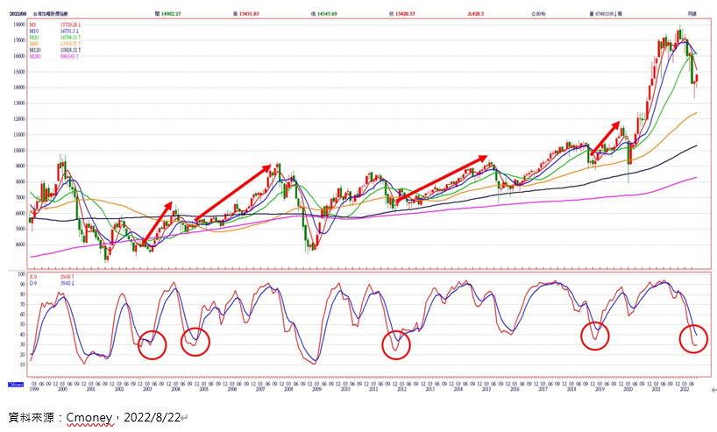The width and height of the screenshot is (717, 432).
Task: Click the M120 moving average legend entry
Action: click(37, 49)
